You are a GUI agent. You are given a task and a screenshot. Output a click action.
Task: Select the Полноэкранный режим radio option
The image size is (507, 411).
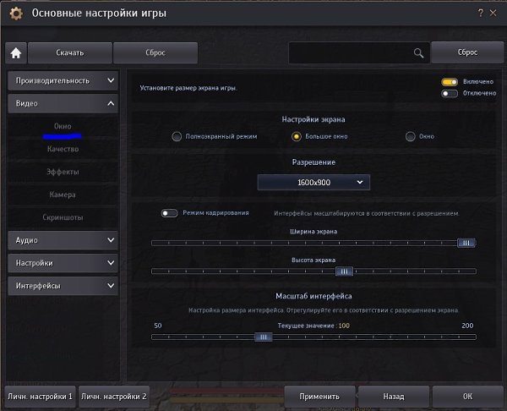coord(177,136)
